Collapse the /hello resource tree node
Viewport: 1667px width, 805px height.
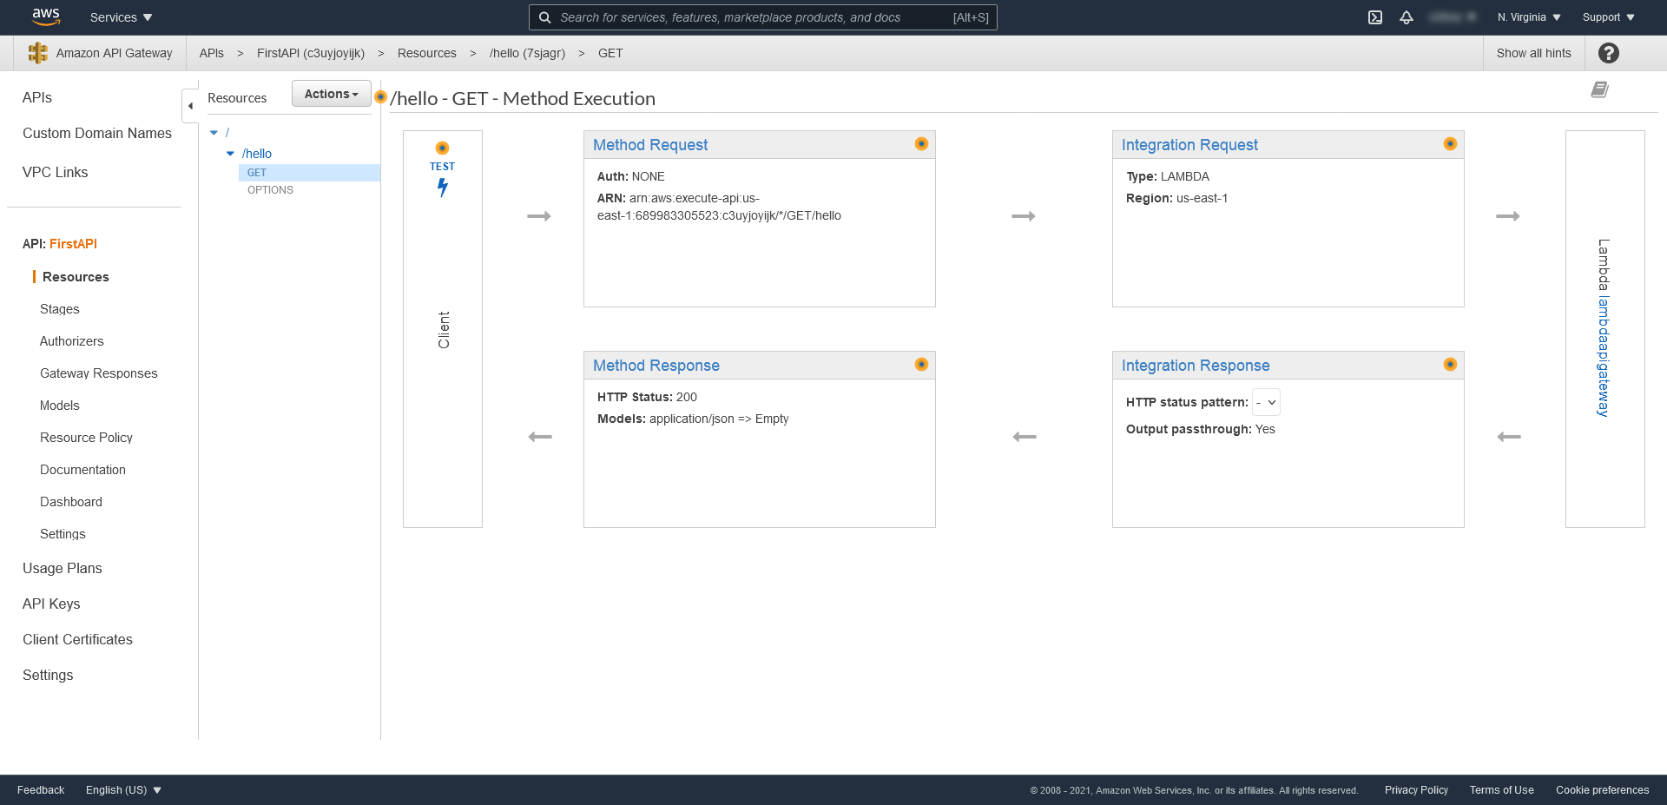(x=230, y=154)
